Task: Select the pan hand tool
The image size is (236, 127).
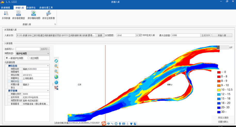Action: pyautogui.click(x=56, y=88)
